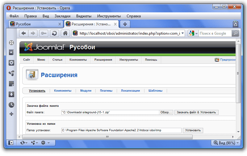The image size is (247, 156).
Task: Open the closed tabs trash bin
Action: coord(235,24)
